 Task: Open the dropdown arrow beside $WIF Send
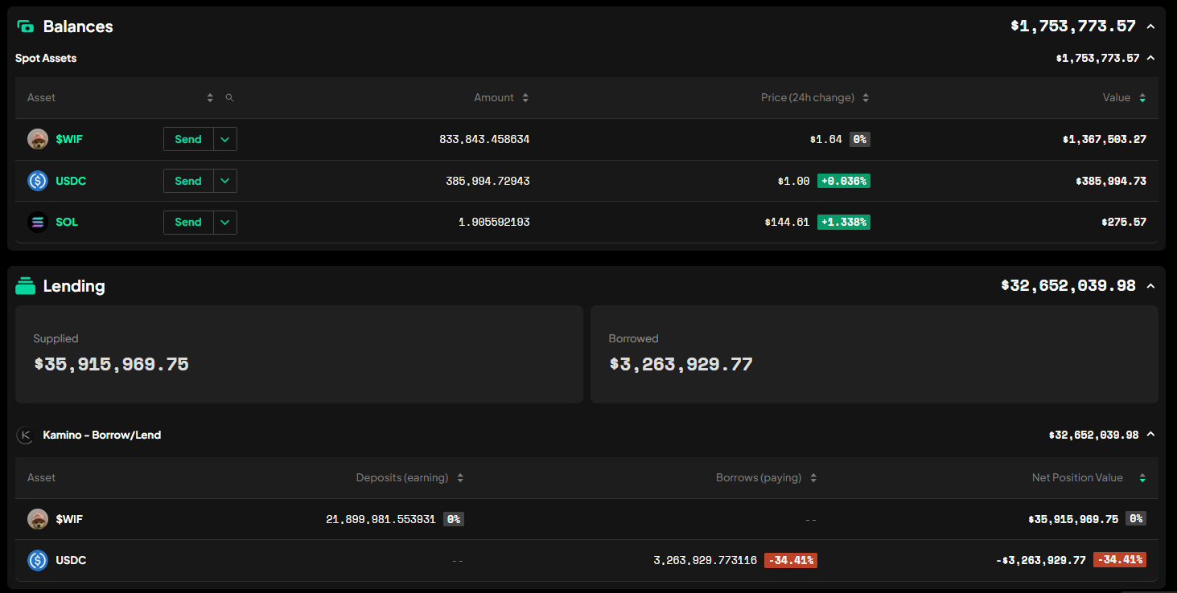225,139
